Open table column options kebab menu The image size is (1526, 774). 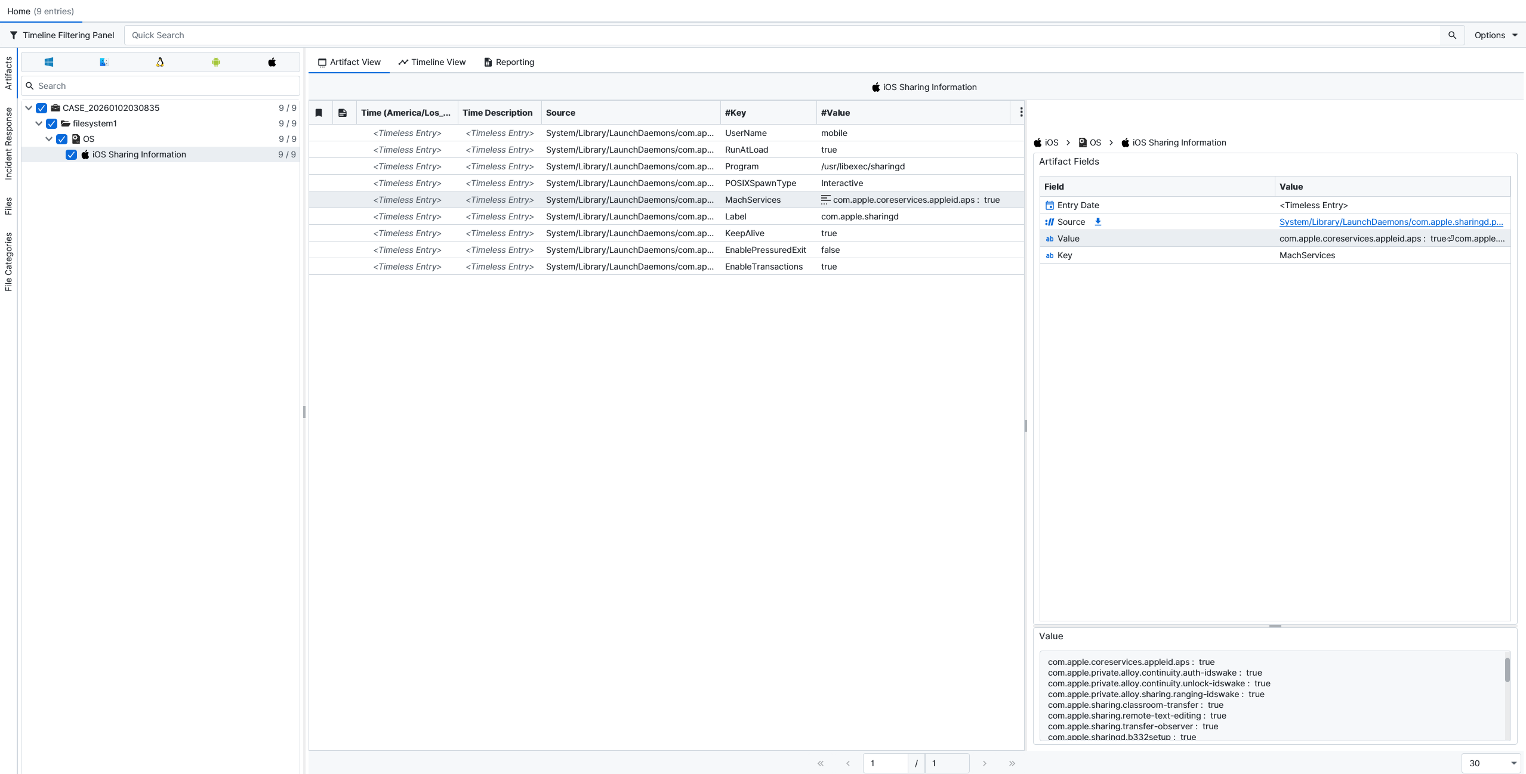[x=1021, y=113]
